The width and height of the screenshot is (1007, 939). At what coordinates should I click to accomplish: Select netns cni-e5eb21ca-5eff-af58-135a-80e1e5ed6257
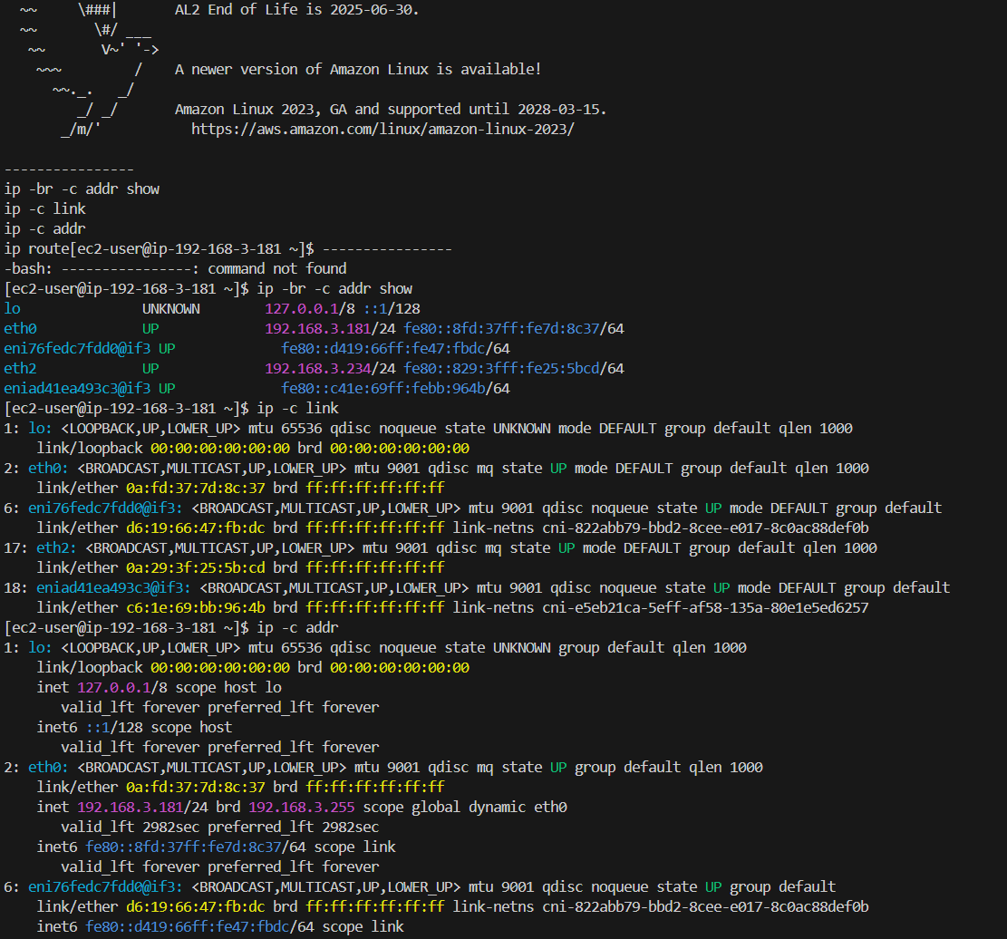[x=705, y=607]
